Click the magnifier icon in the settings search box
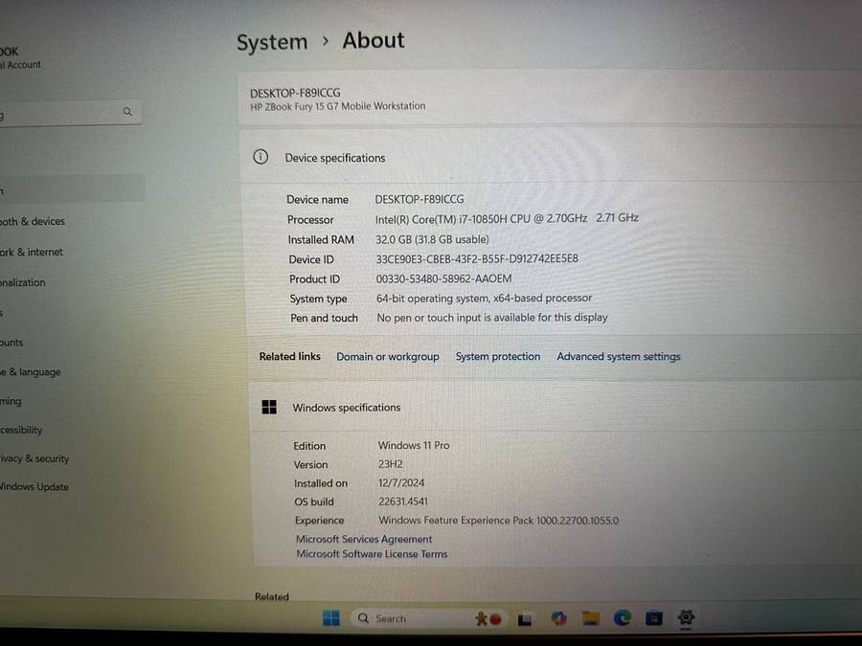 click(x=127, y=111)
